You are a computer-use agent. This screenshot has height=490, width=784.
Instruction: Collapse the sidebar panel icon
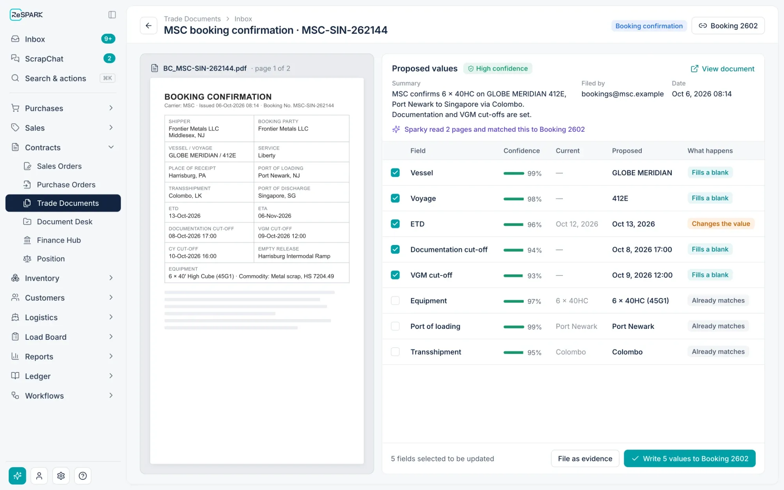click(112, 15)
